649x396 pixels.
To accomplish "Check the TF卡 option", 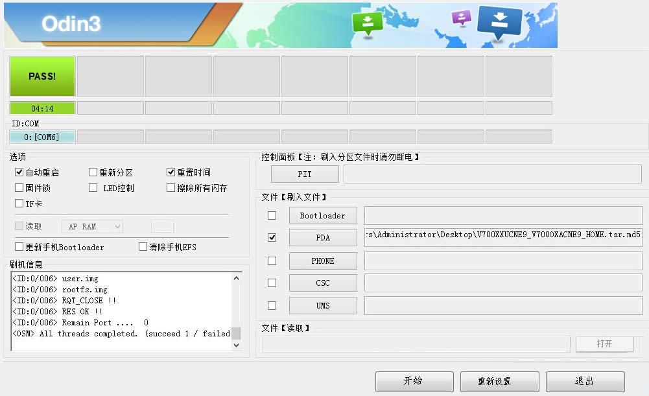I will 19,203.
